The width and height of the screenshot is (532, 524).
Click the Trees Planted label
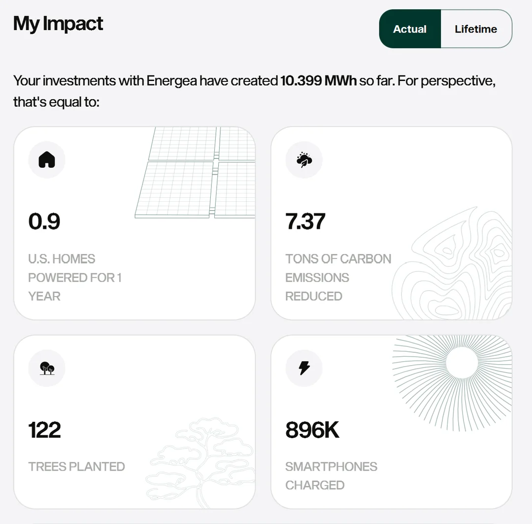tap(76, 467)
